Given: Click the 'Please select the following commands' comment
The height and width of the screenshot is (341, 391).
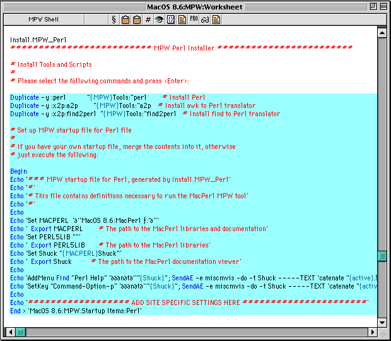Looking at the screenshot, I should point(100,81).
